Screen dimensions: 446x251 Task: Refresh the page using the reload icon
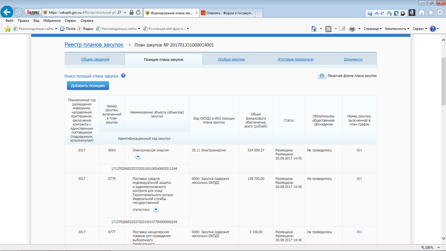[138, 12]
